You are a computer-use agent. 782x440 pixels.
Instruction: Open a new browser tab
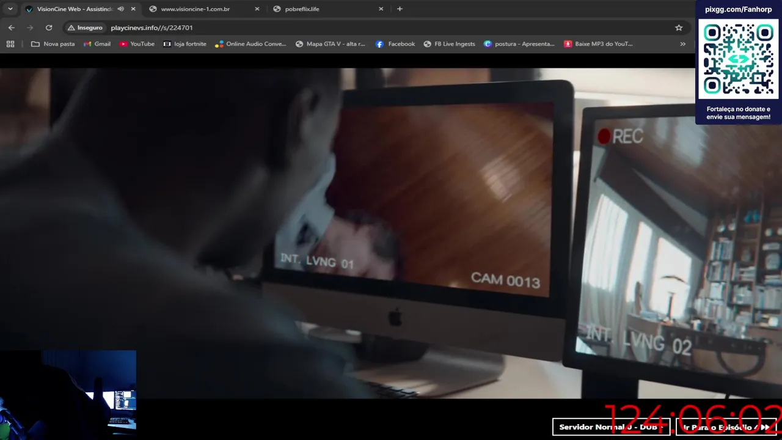[x=400, y=9]
